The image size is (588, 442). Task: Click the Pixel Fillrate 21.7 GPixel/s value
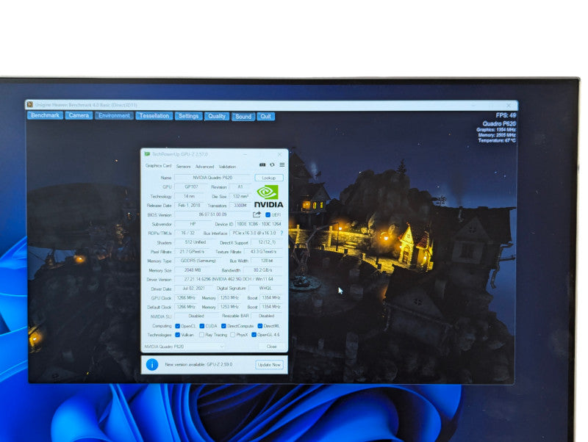(192, 252)
